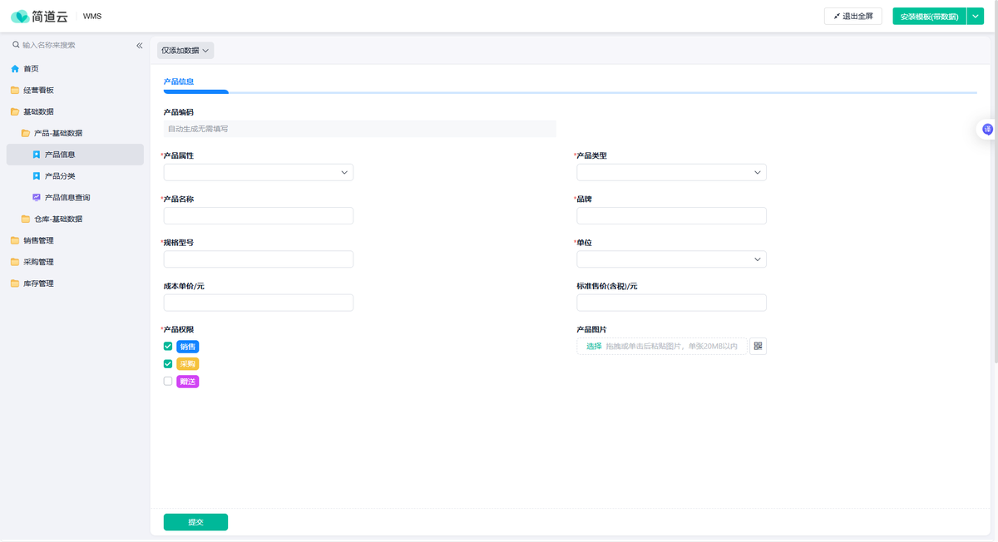This screenshot has width=998, height=542.
Task: Click the 提交 submit button
Action: point(195,522)
